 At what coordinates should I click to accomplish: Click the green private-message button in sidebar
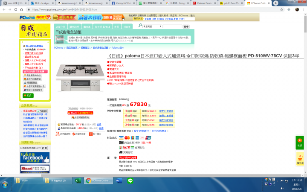pos(28,96)
